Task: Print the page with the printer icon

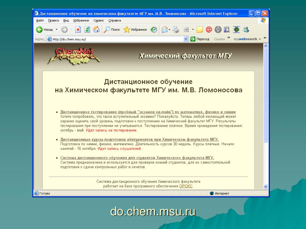Action: point(176,30)
